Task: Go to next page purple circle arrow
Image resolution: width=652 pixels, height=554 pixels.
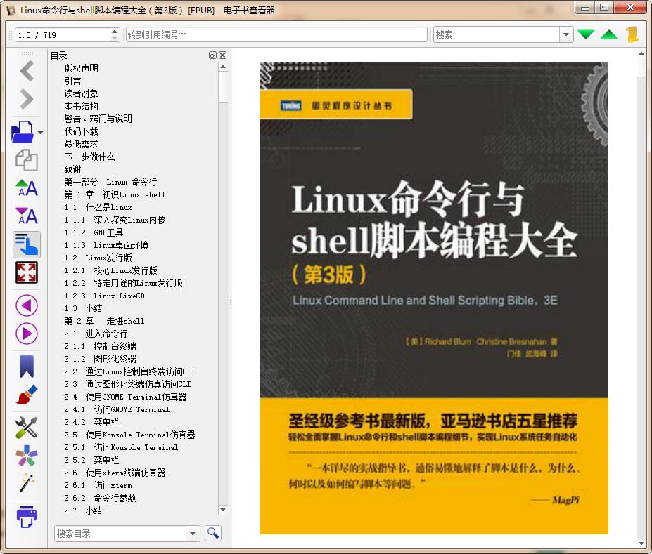Action: click(x=27, y=334)
